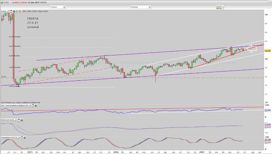Viewport: 272px width, 154px height.
Task: Click the 'Precio' panel label
Action: click(4, 11)
